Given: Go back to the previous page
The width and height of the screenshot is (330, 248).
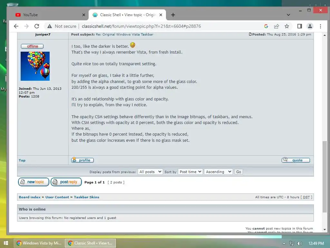Looking at the screenshot, I should pyautogui.click(x=16, y=26).
